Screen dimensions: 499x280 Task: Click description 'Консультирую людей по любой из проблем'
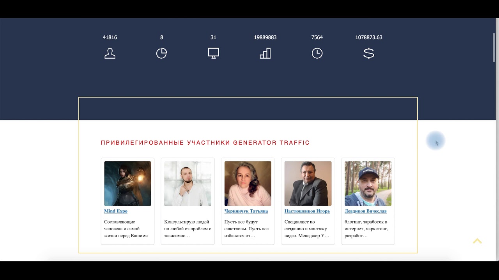[x=188, y=229]
